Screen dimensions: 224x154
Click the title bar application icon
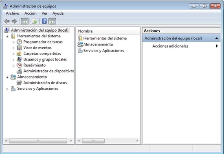(6, 6)
